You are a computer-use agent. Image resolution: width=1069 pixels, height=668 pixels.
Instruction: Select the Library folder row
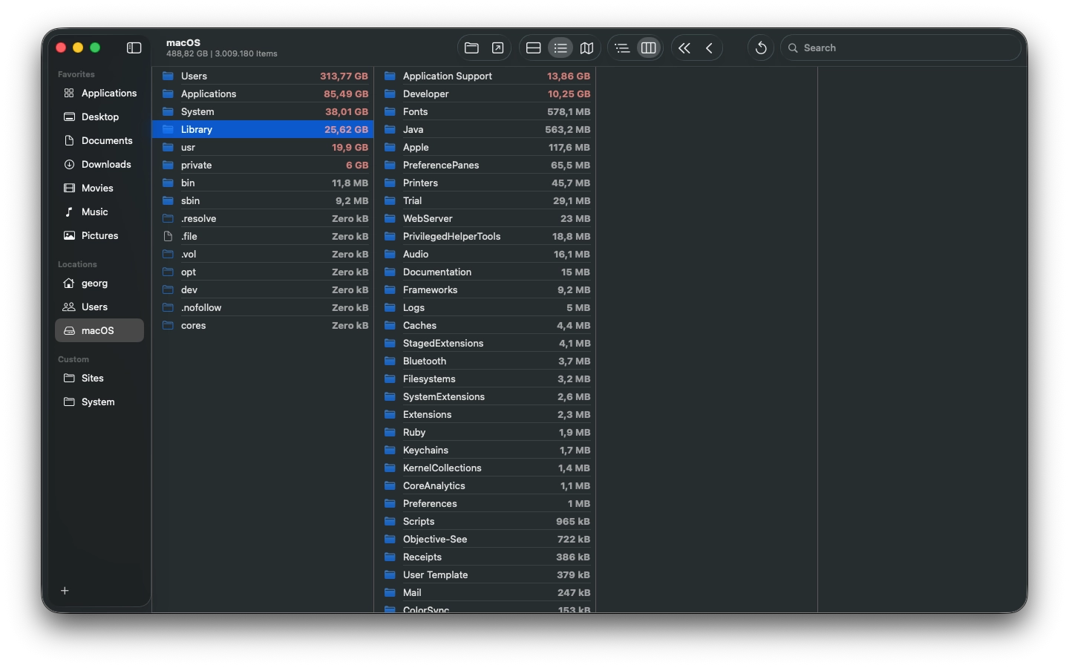point(263,129)
